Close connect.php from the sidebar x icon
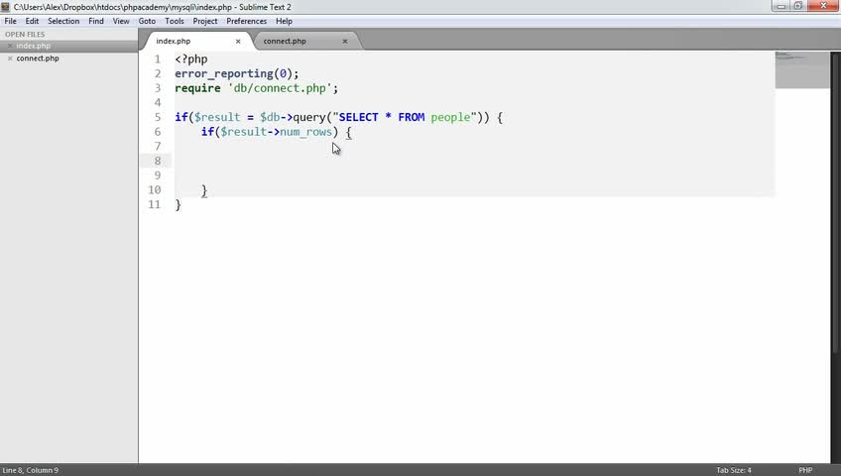Screen dimensions: 841x476 (x=10, y=59)
